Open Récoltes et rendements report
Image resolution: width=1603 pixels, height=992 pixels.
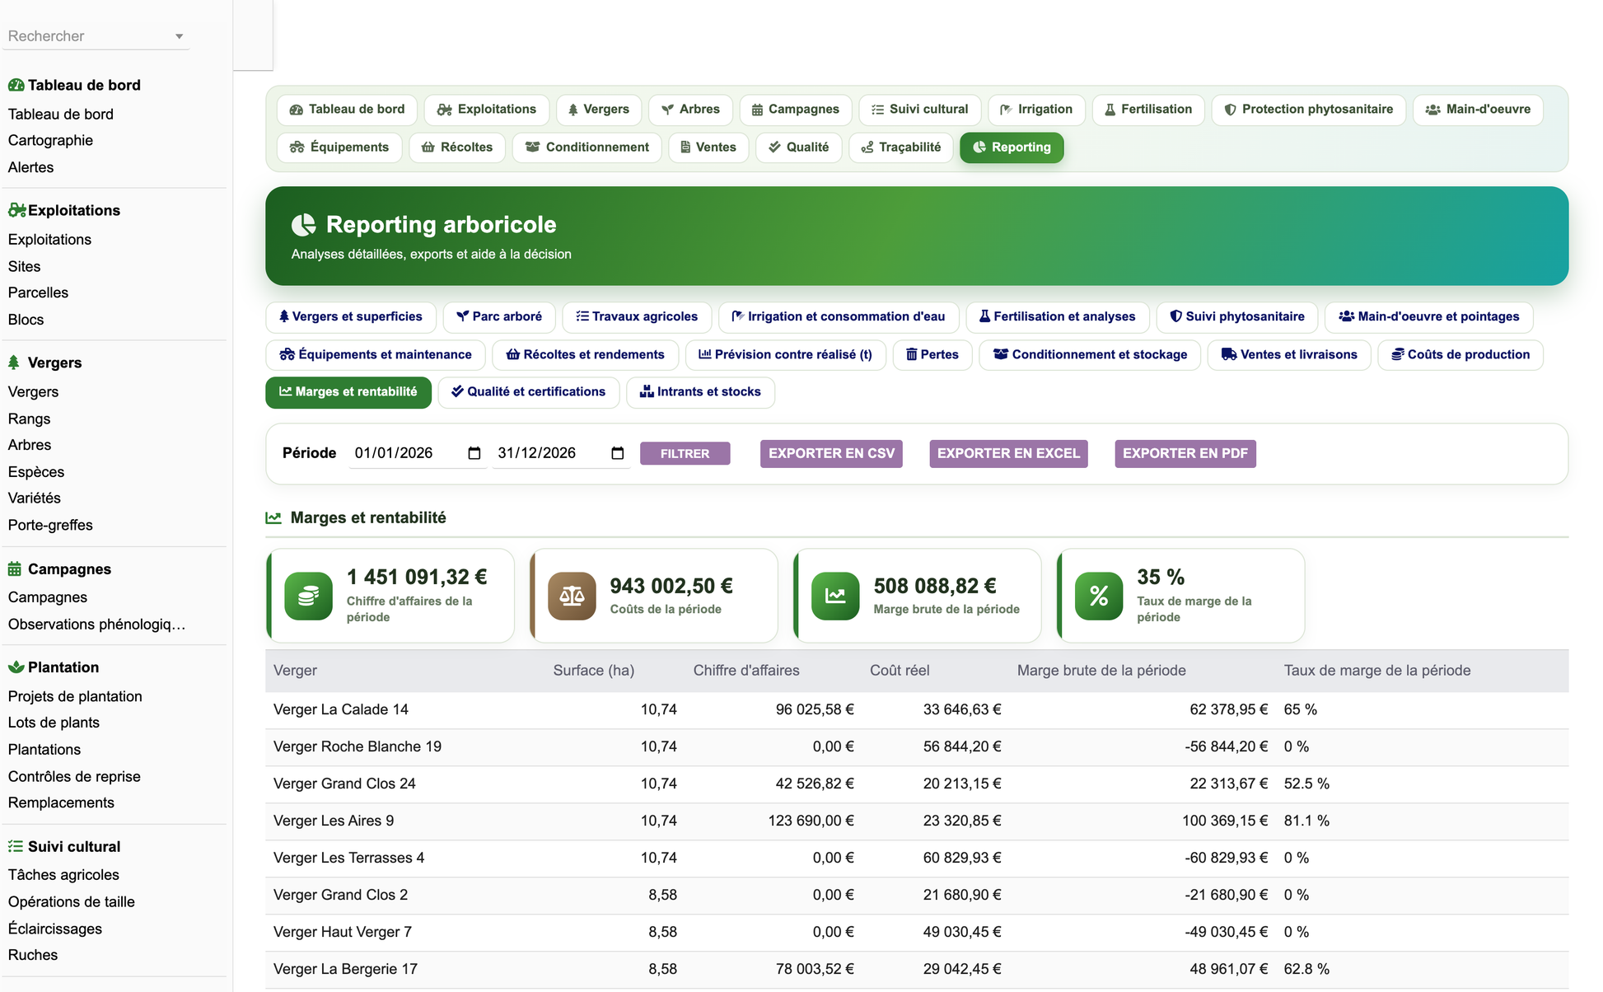pos(586,355)
